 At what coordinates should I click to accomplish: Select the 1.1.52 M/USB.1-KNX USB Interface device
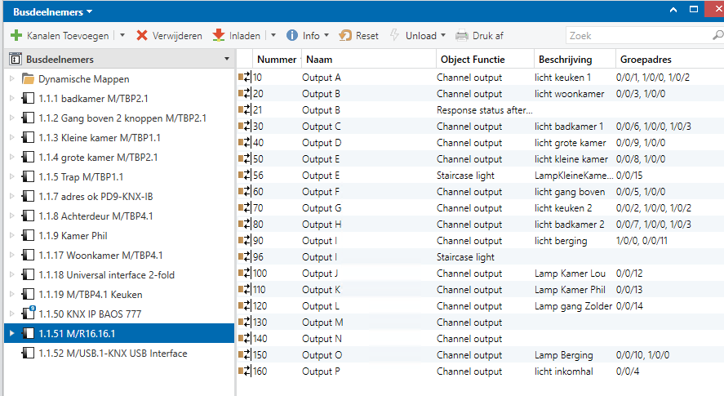click(x=113, y=354)
